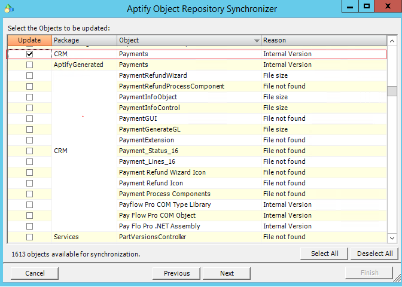Screen dimensions: 402x287
Task: Click the Payment_Status_16 text
Action: coord(148,151)
